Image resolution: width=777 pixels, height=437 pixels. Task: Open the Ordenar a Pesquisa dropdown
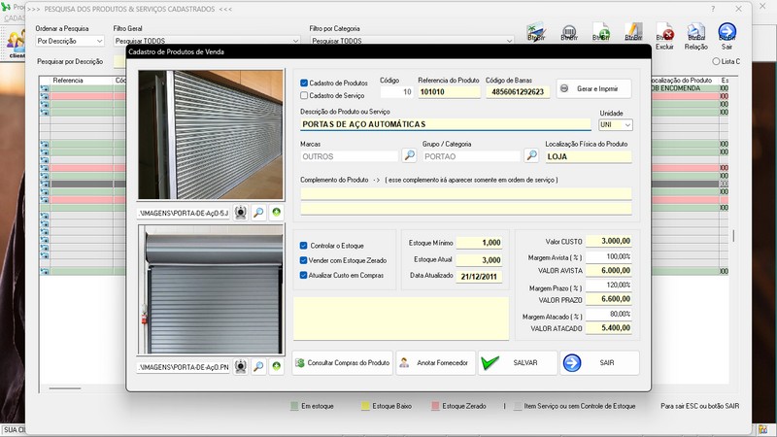(99, 41)
